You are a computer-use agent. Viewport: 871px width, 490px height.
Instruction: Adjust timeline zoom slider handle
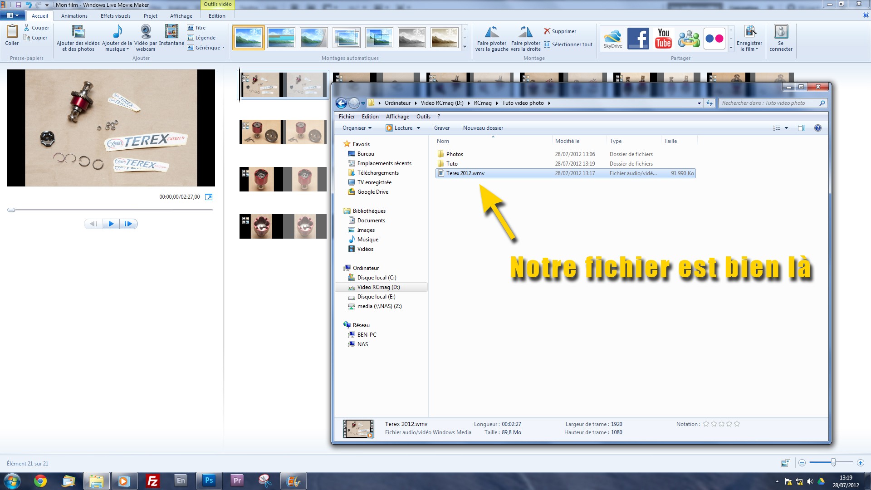pyautogui.click(x=833, y=462)
